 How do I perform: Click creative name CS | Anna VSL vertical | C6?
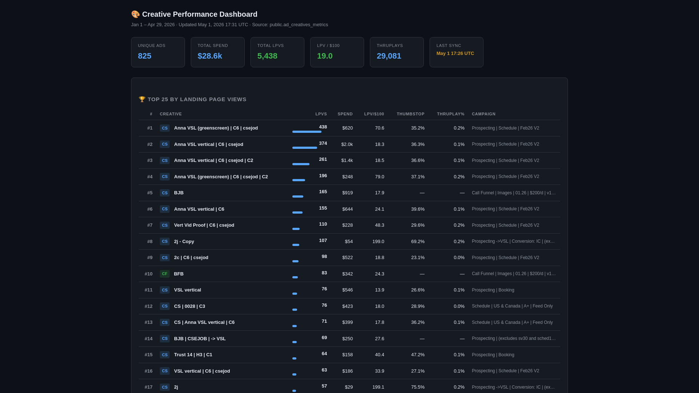pos(204,322)
